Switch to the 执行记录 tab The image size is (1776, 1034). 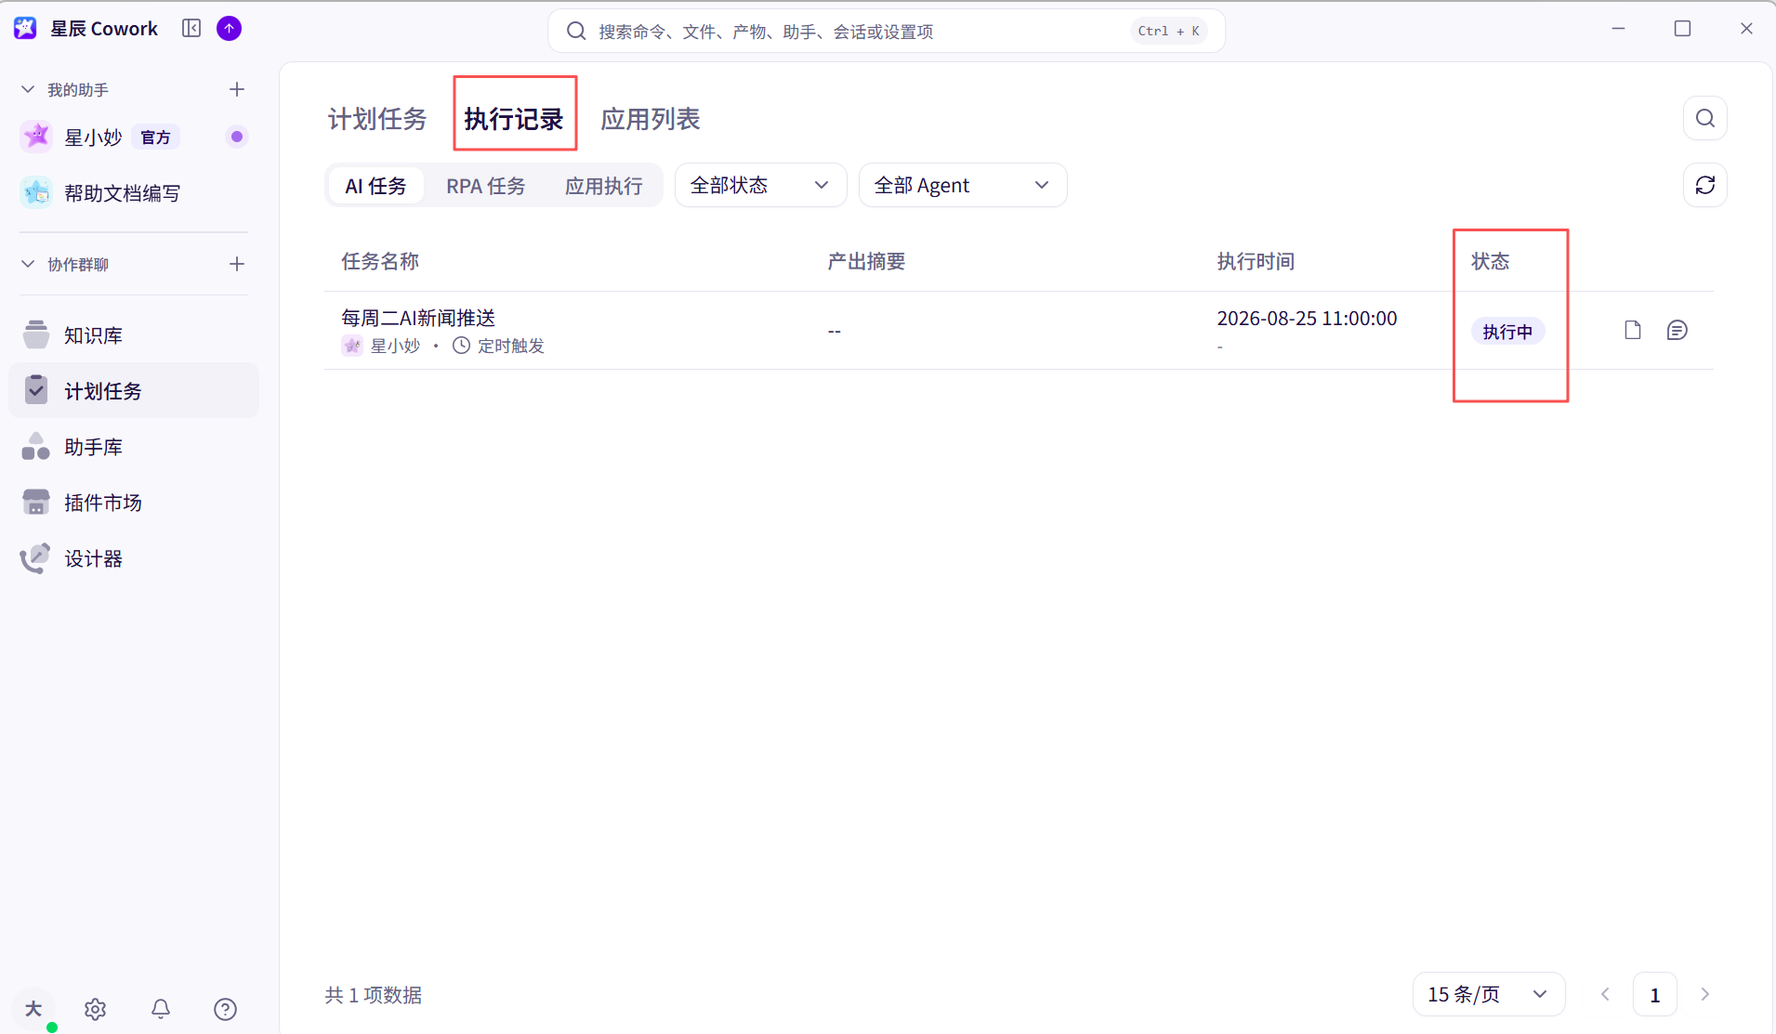click(514, 119)
